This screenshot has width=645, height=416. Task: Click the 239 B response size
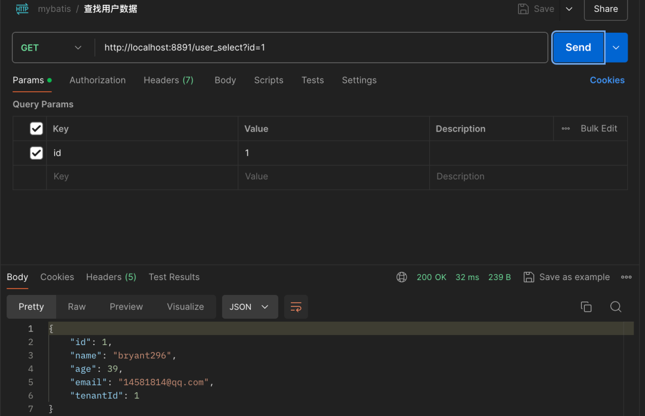[499, 277]
